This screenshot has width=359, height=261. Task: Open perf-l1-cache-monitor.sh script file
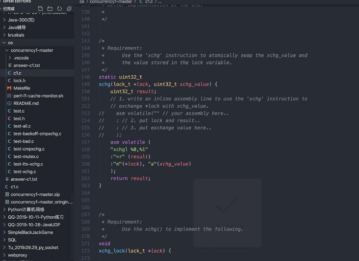tap(38, 96)
